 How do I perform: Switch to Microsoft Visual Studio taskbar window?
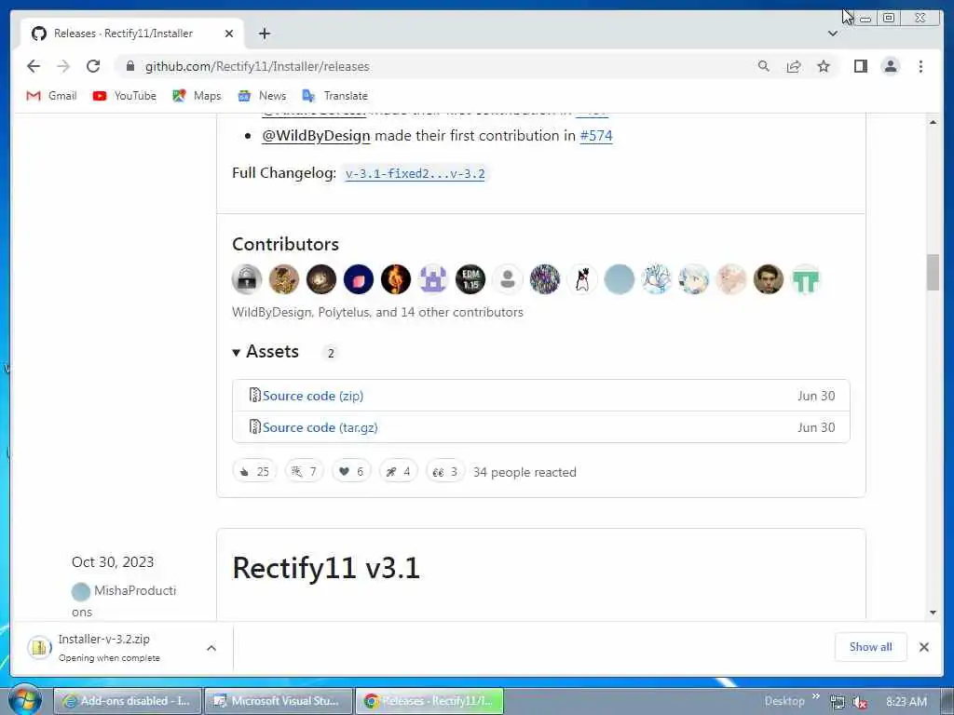click(x=279, y=701)
